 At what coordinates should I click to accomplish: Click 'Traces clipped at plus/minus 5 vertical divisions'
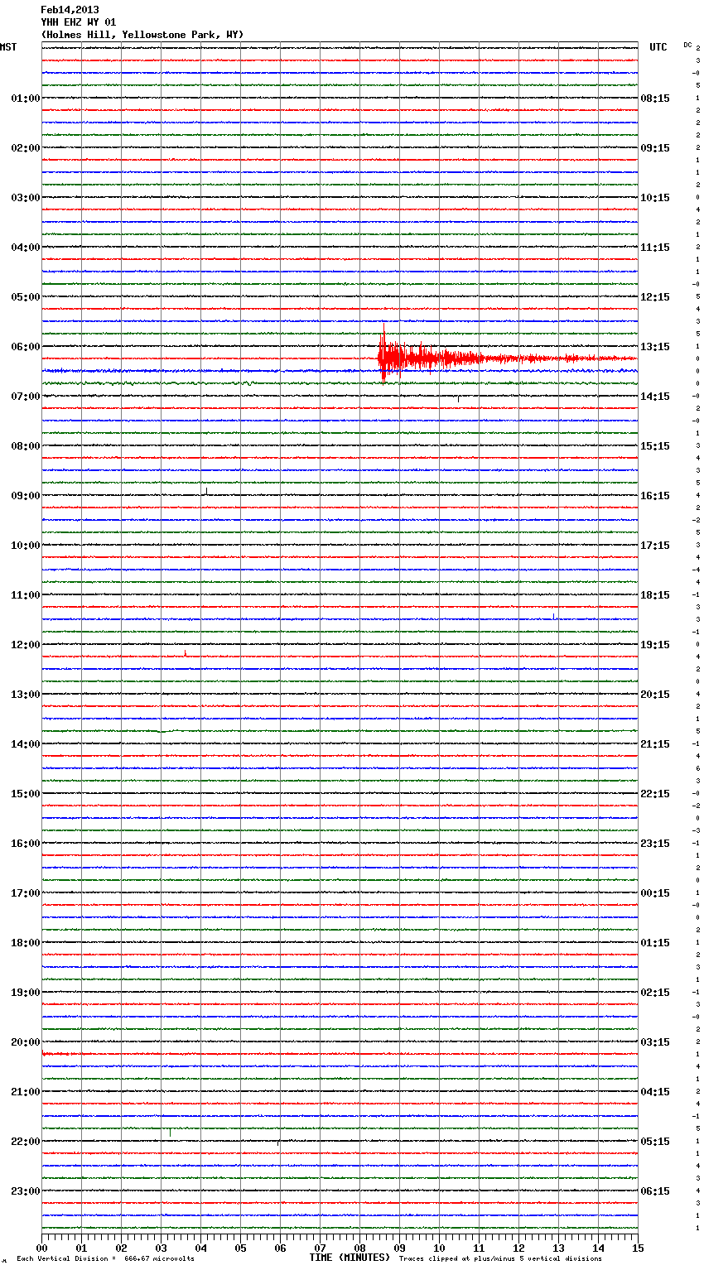click(500, 1259)
